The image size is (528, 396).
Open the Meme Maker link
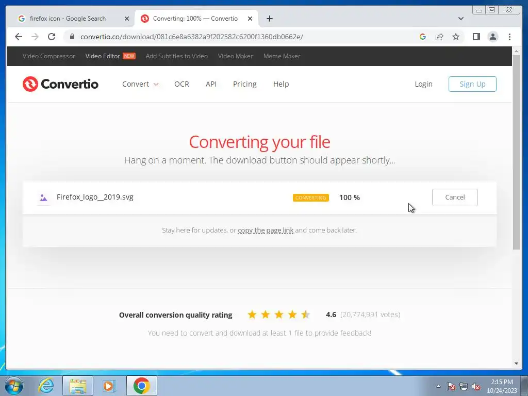282,56
